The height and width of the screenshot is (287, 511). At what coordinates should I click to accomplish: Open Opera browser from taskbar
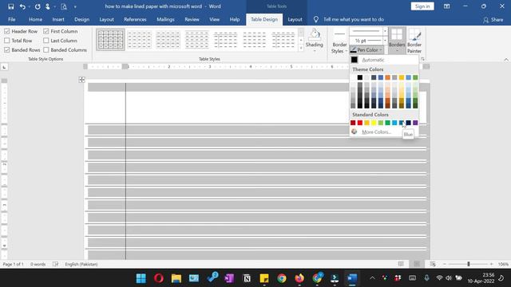(x=159, y=278)
